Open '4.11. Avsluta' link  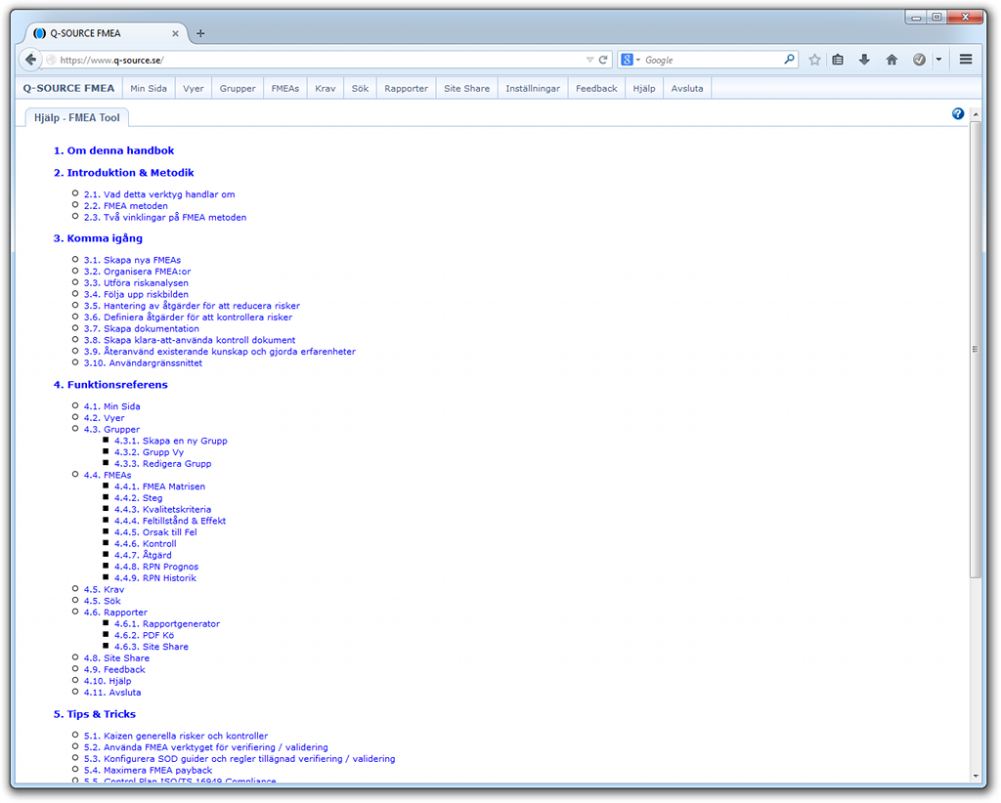point(112,692)
